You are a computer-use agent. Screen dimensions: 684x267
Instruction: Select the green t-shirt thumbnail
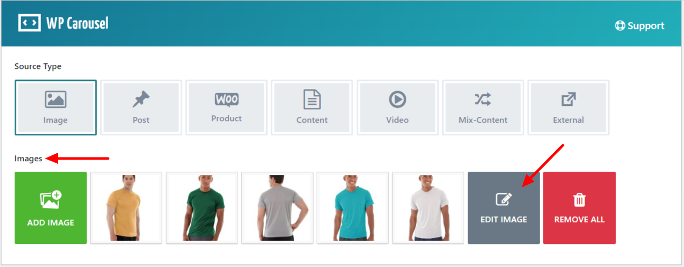(x=202, y=208)
